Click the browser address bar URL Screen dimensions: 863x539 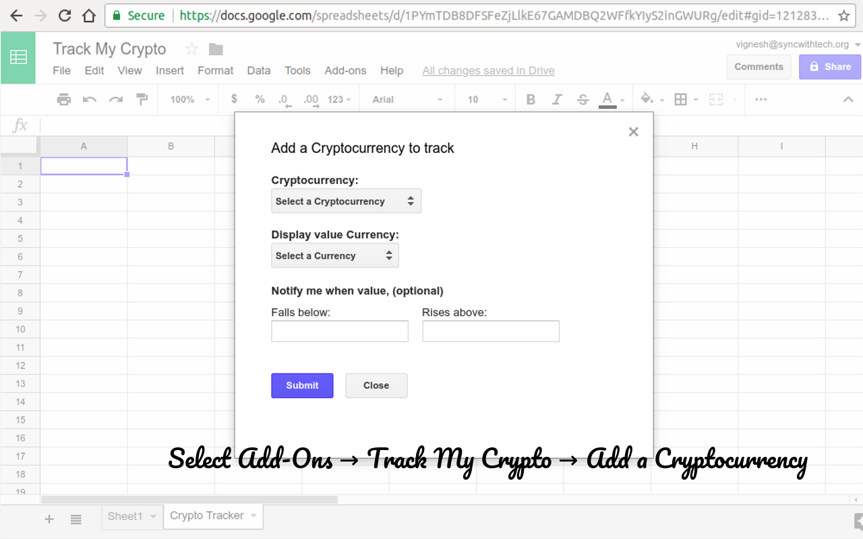click(x=504, y=15)
